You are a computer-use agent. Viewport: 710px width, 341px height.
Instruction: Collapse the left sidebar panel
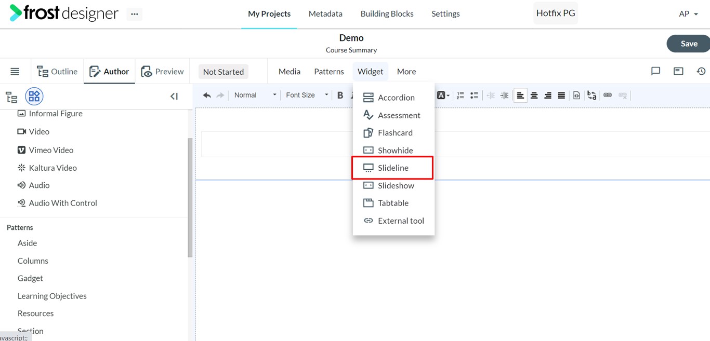(x=174, y=96)
